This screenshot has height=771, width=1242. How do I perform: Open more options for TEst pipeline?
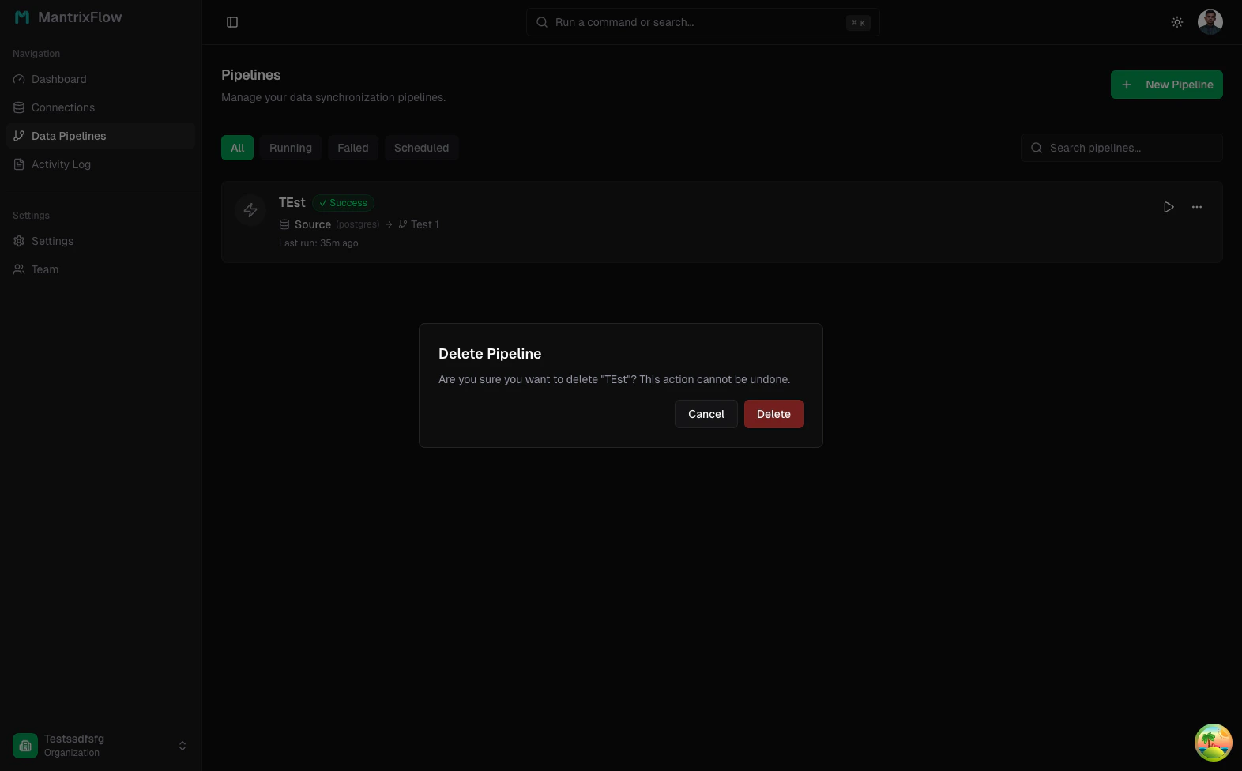(1197, 207)
